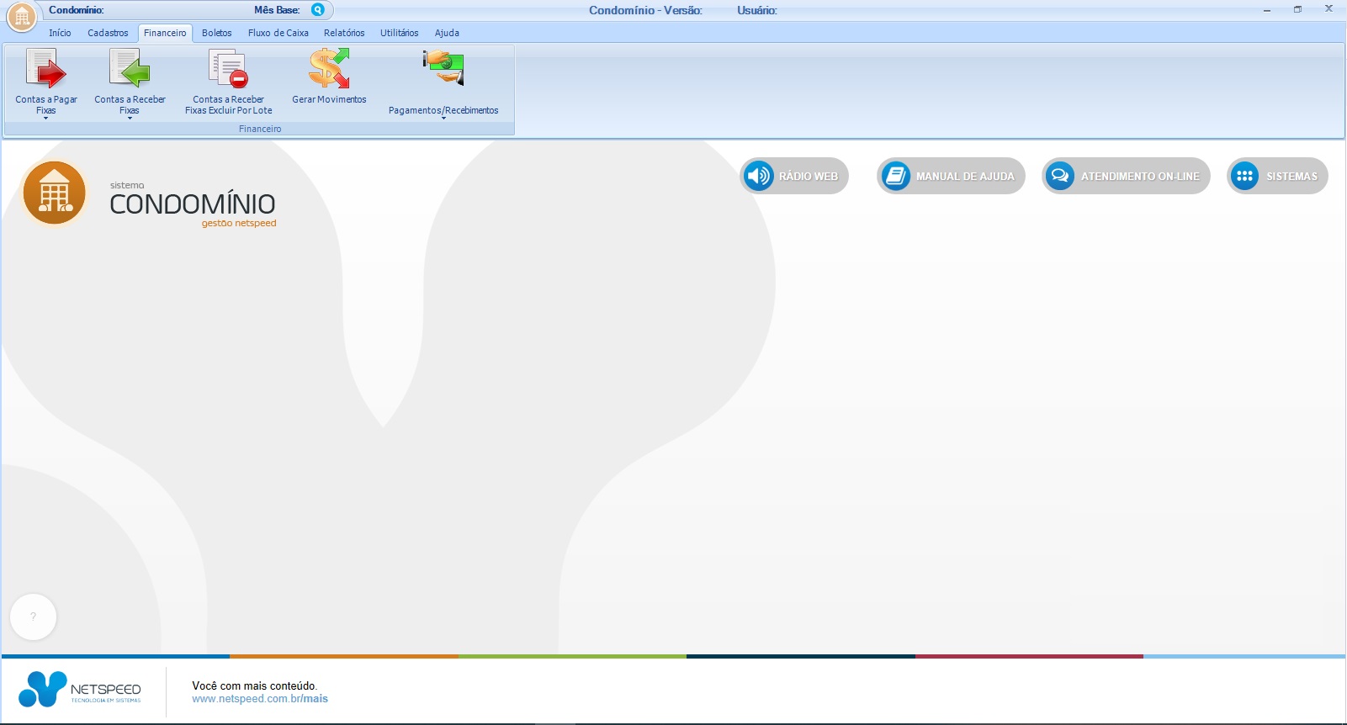The height and width of the screenshot is (725, 1347).
Task: Click the 'Usuário:' title text
Action: point(757,10)
